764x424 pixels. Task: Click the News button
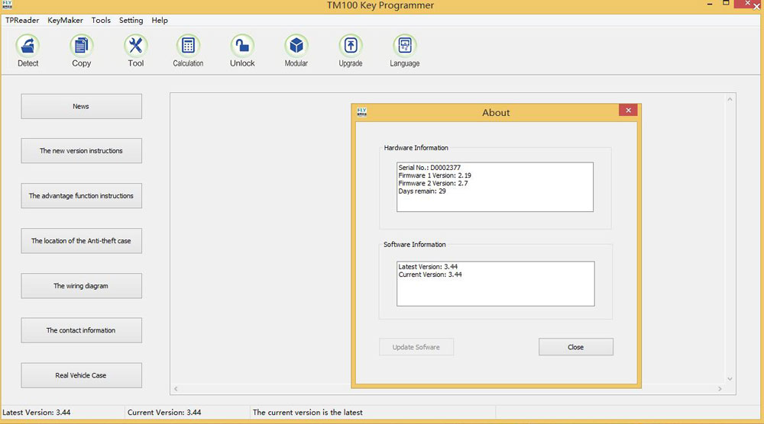[x=82, y=106]
